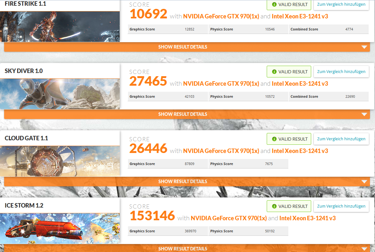Show result details for Sky Diver 1.0

coord(187,114)
